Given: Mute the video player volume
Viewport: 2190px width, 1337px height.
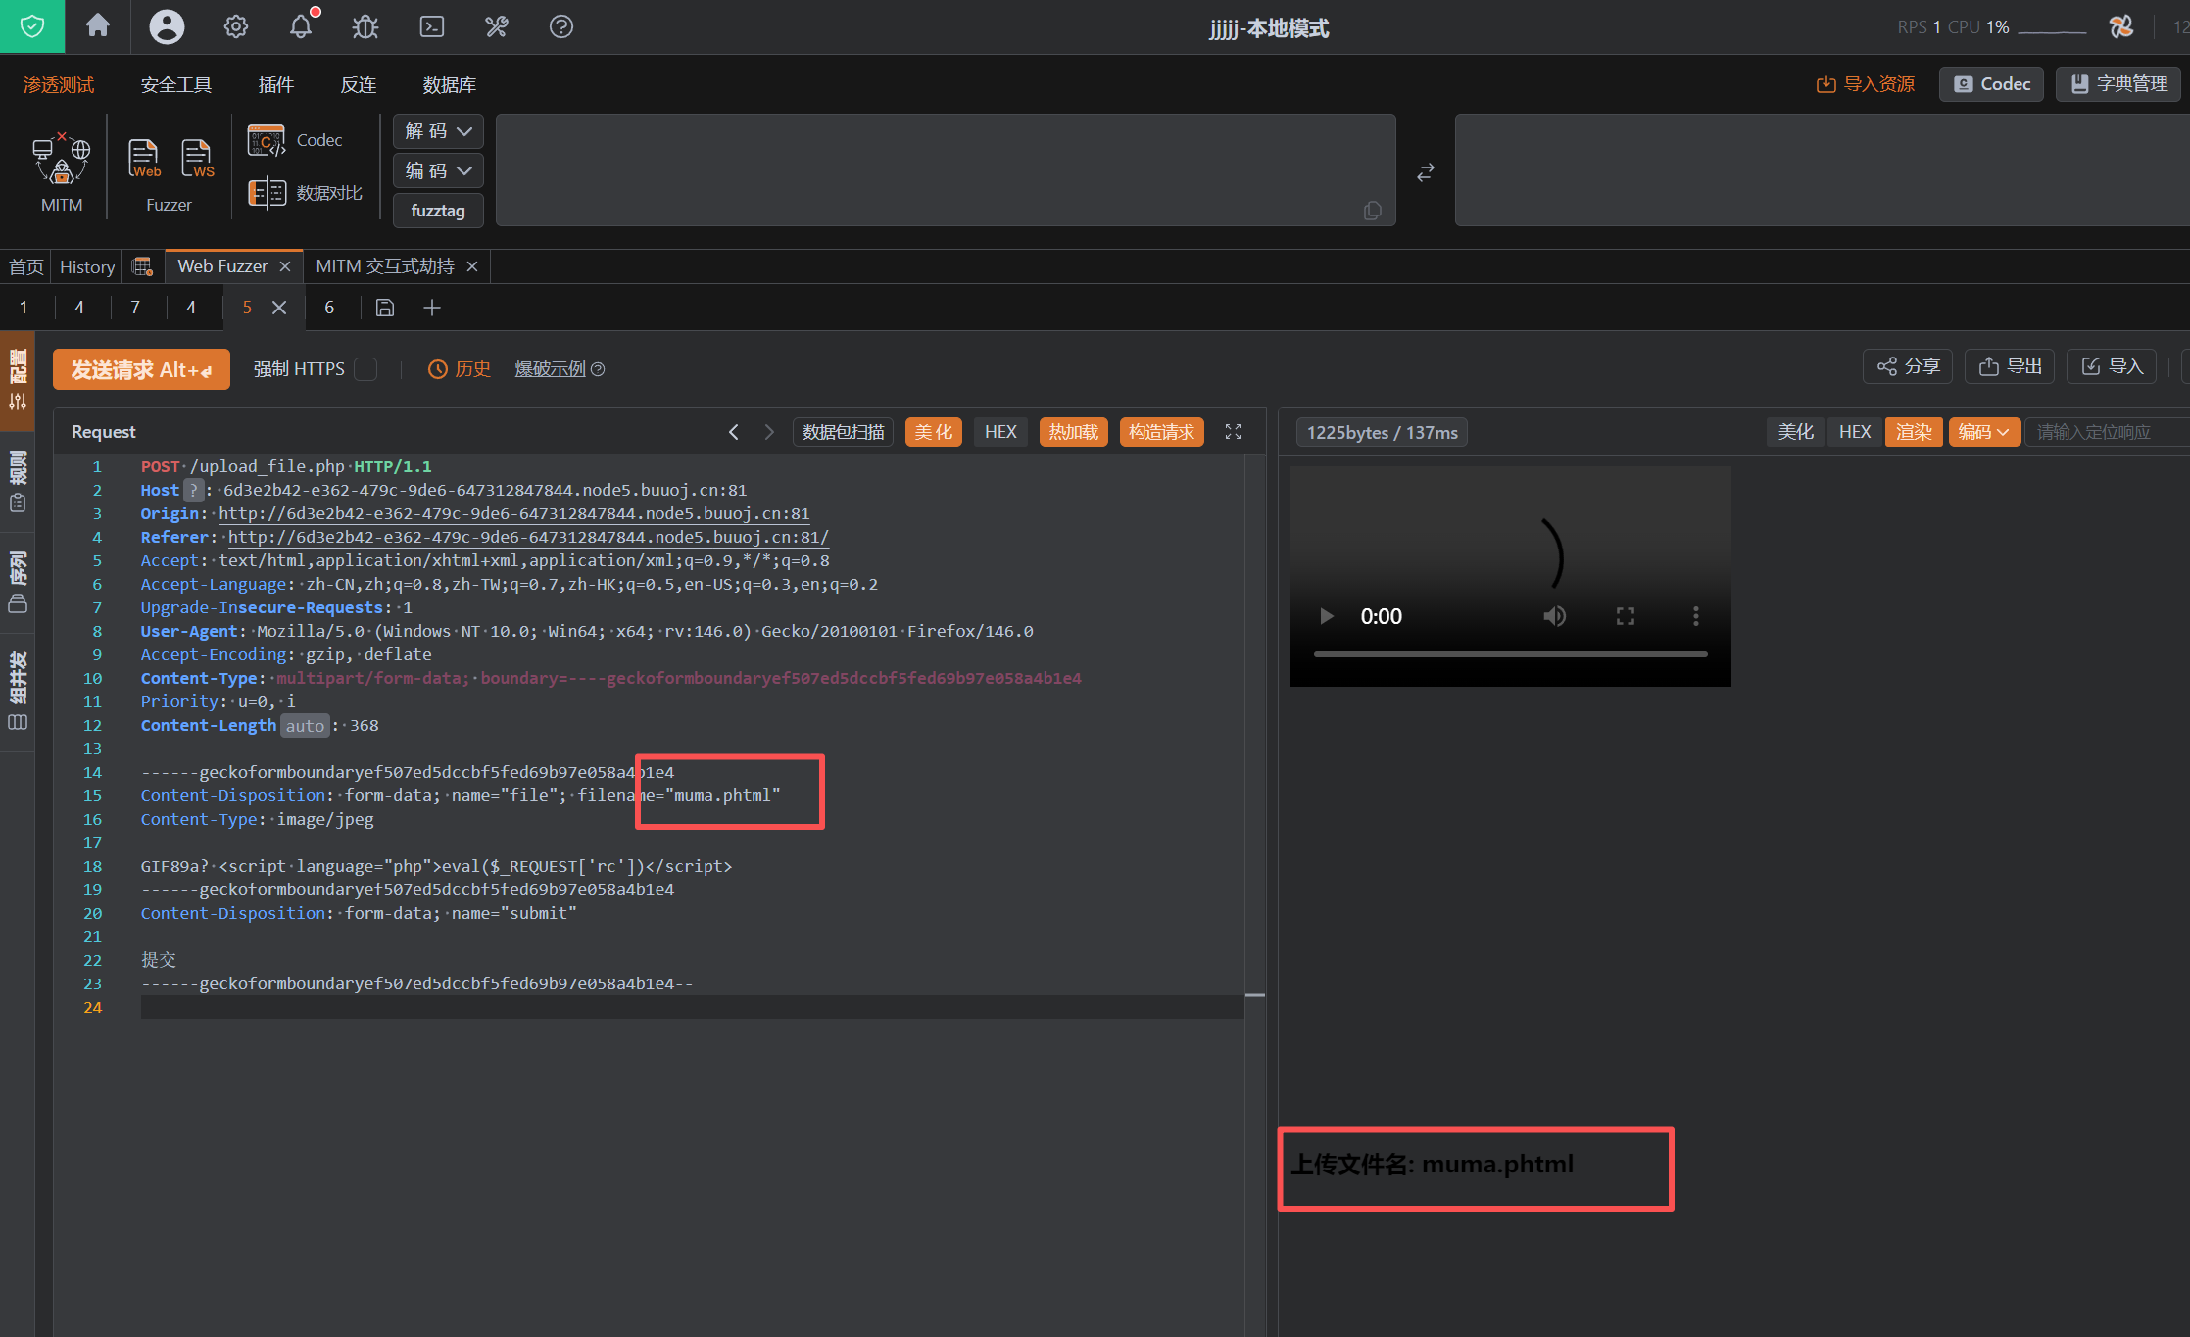Looking at the screenshot, I should [x=1554, y=616].
